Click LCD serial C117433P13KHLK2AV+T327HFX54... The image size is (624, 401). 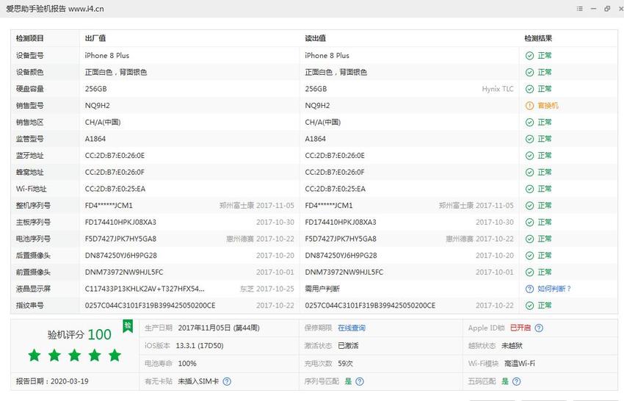(145, 289)
